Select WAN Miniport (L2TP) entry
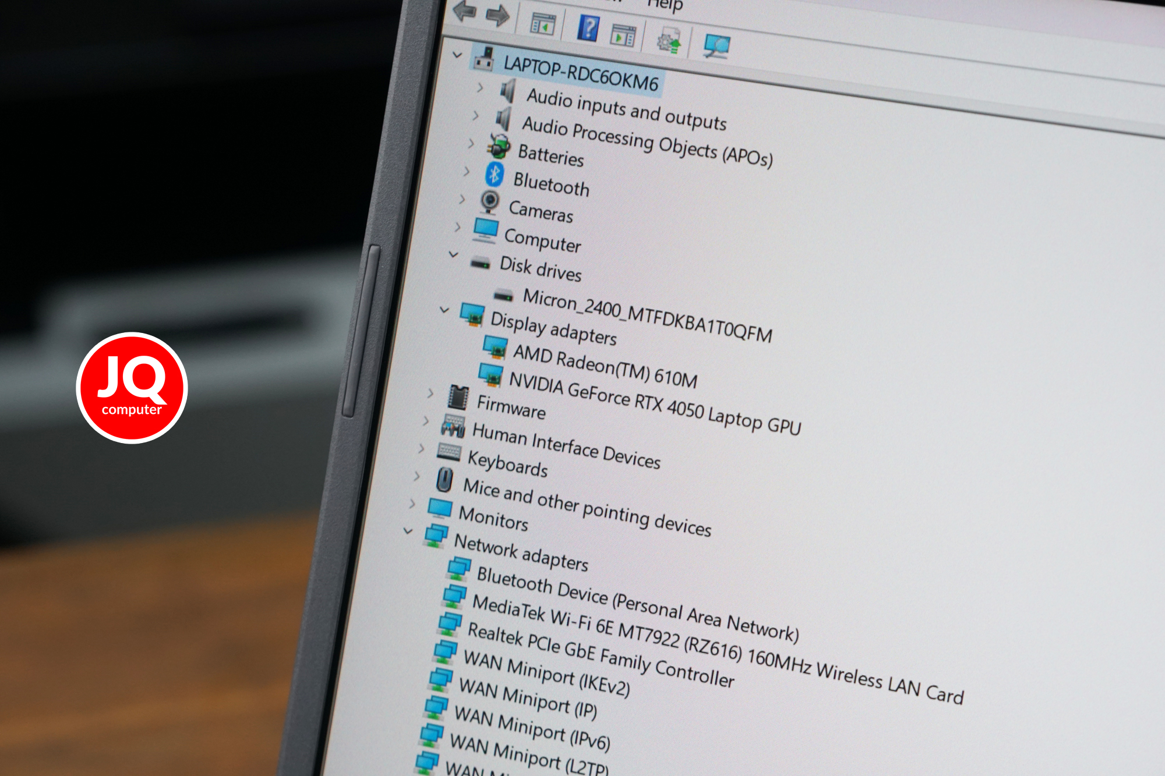Screen dimensions: 1165x776 pos(529,754)
